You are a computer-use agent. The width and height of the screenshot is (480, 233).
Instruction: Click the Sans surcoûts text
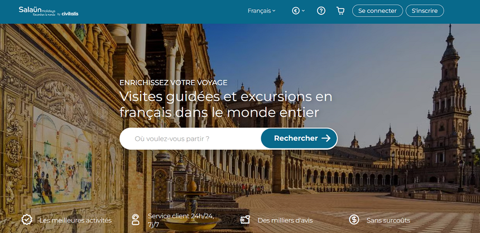click(388, 220)
